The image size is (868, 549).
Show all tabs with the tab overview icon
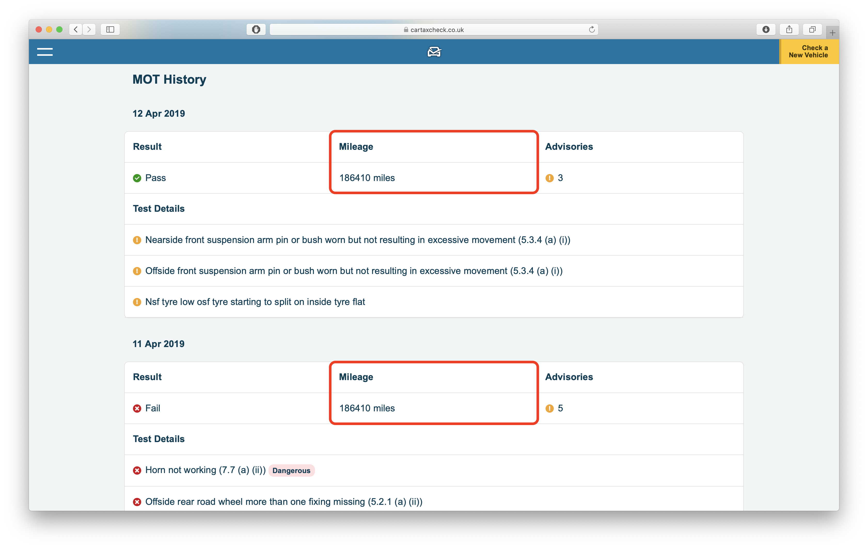812,29
